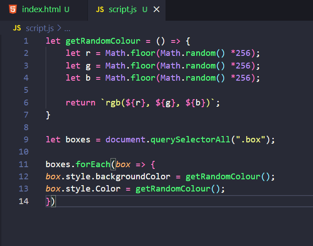Select the script.js editor tab
The height and width of the screenshot is (246, 313).
pos(127,10)
